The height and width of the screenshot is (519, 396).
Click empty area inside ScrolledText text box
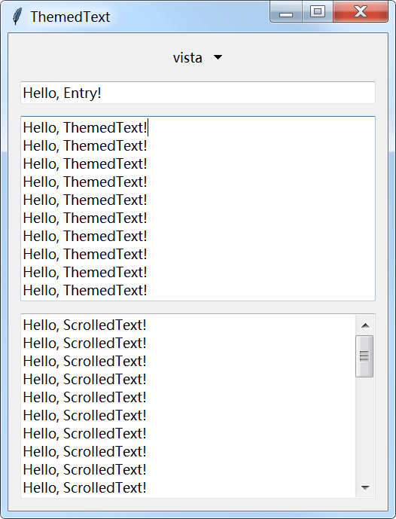(251, 407)
